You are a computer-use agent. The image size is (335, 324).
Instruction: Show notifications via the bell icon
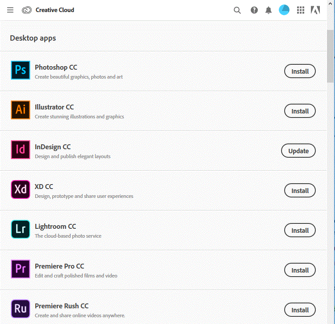point(269,10)
